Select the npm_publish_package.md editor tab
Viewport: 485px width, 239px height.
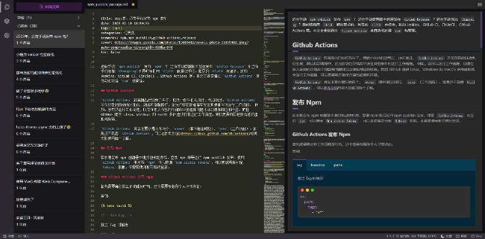click(x=111, y=4)
